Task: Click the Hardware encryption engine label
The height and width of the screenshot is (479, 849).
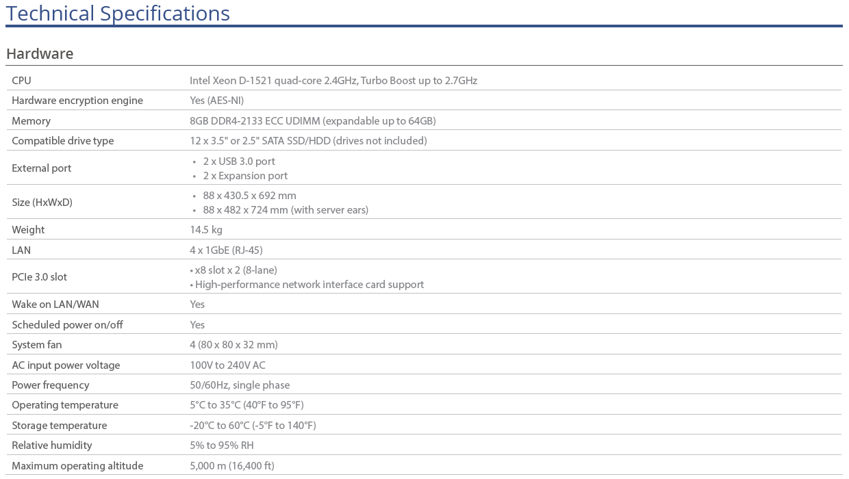Action: pos(77,101)
